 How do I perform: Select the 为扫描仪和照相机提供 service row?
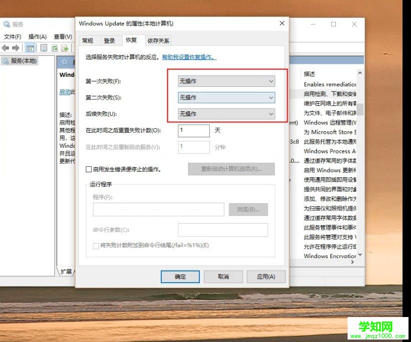pos(330,208)
